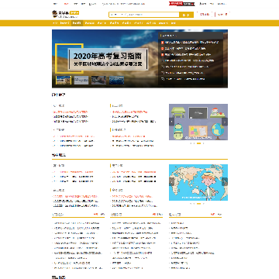Click the previous arrow on the world map slider
279x279 pixels.
171,182
